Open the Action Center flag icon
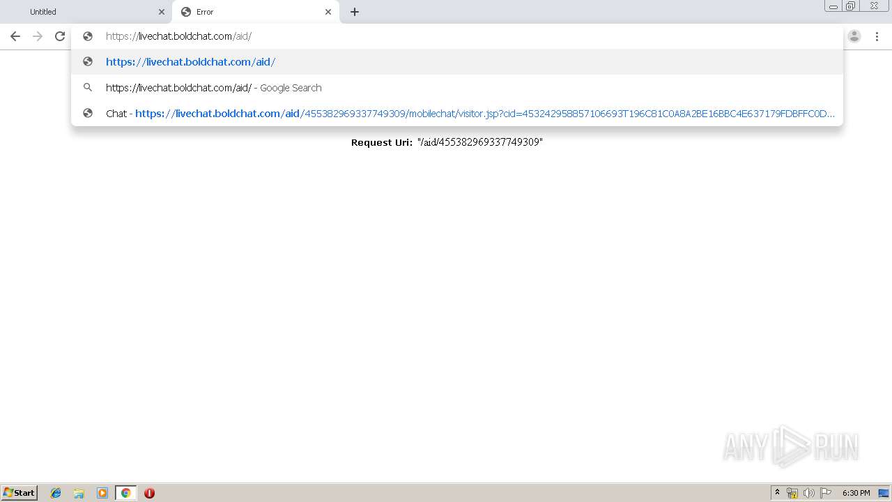The image size is (892, 502). (x=826, y=493)
